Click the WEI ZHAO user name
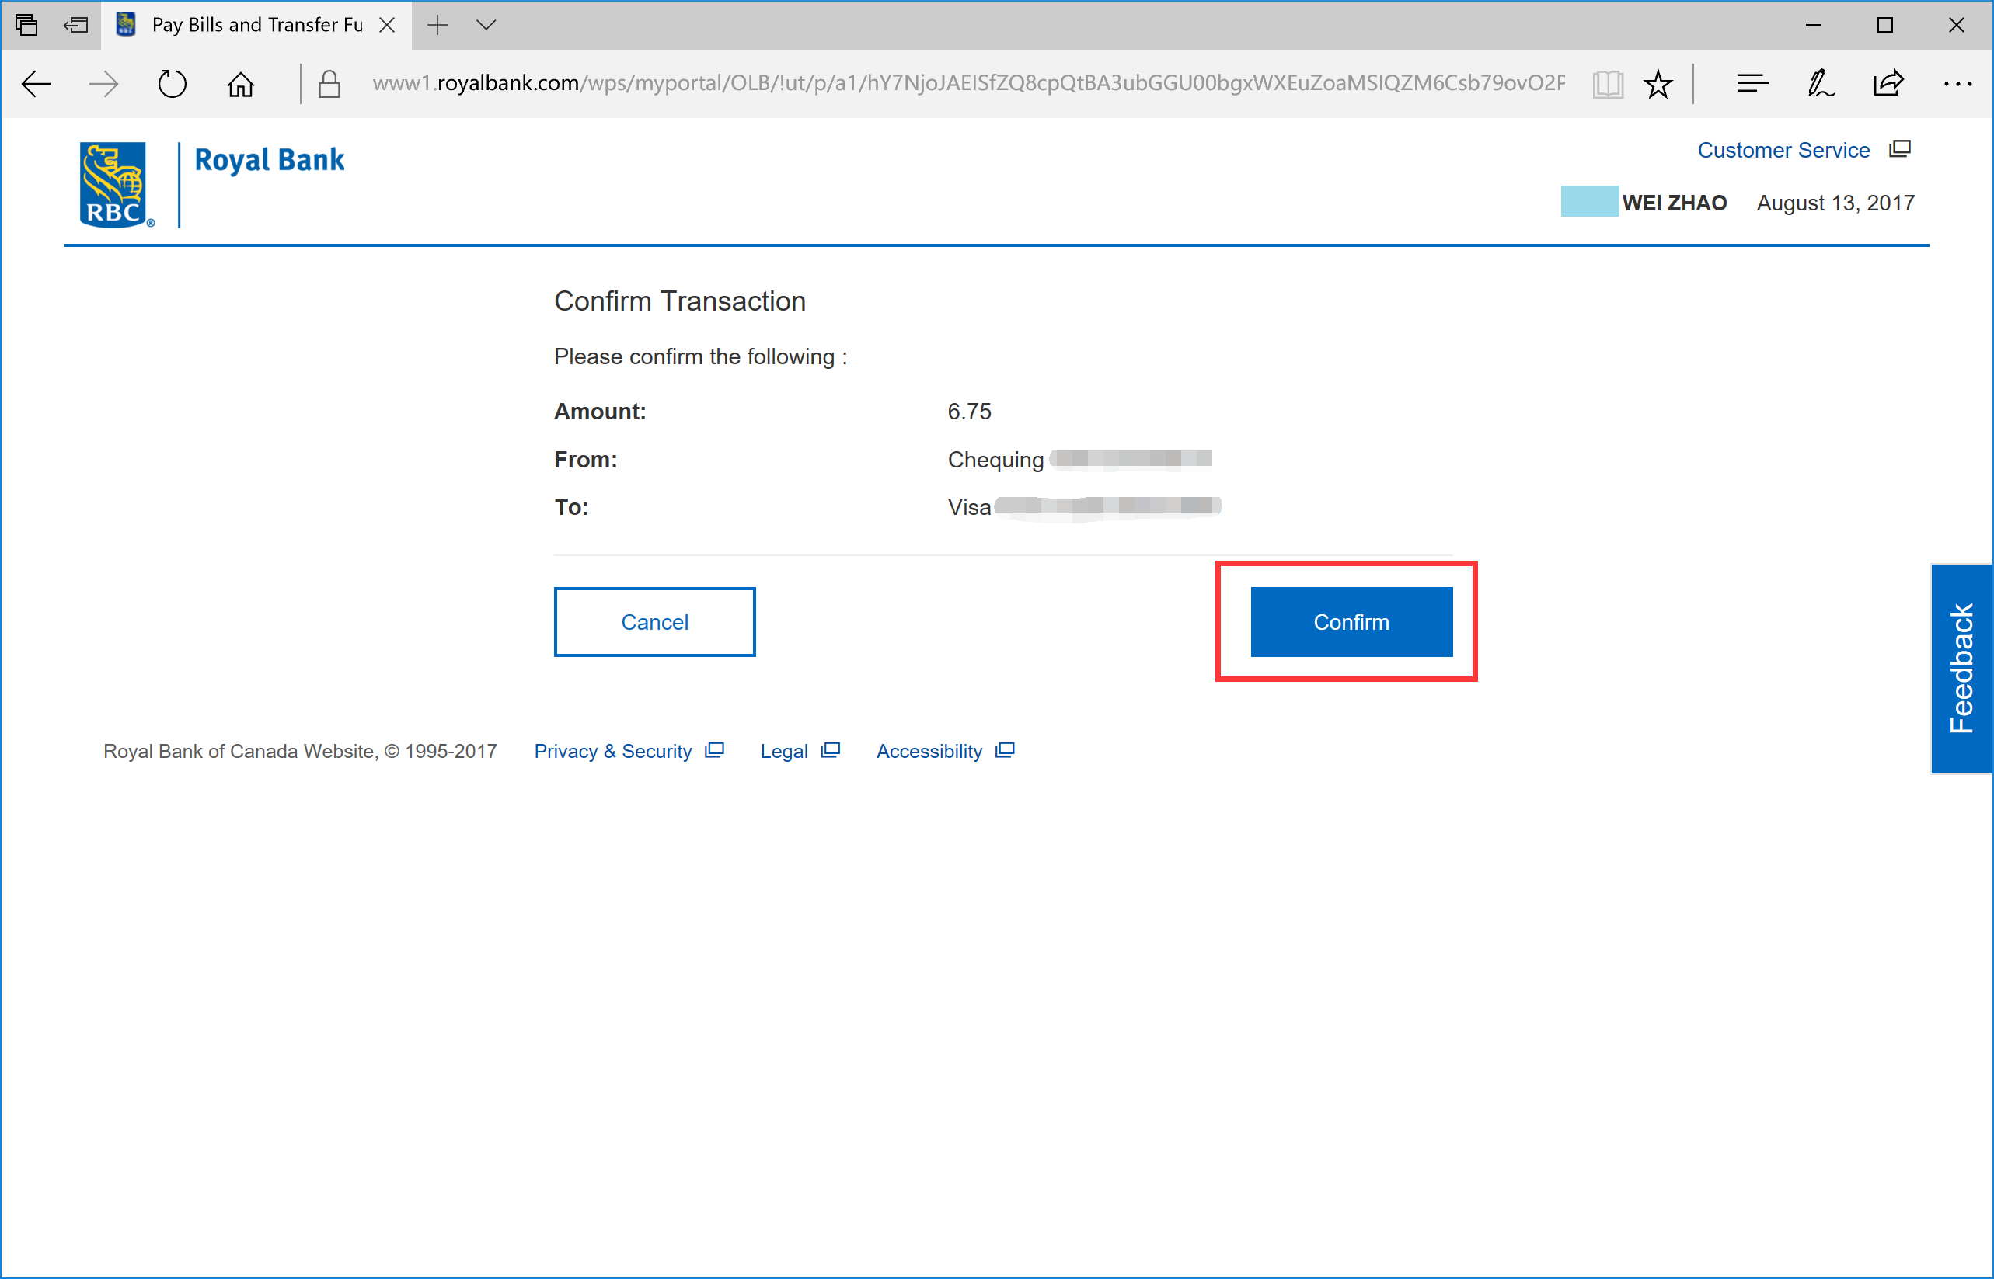 (1674, 203)
